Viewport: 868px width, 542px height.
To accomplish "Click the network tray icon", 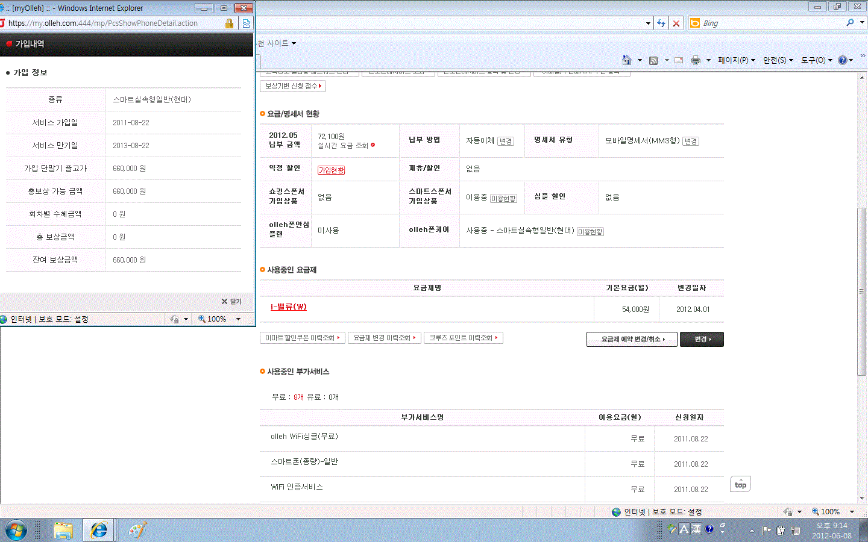I will pos(796,531).
